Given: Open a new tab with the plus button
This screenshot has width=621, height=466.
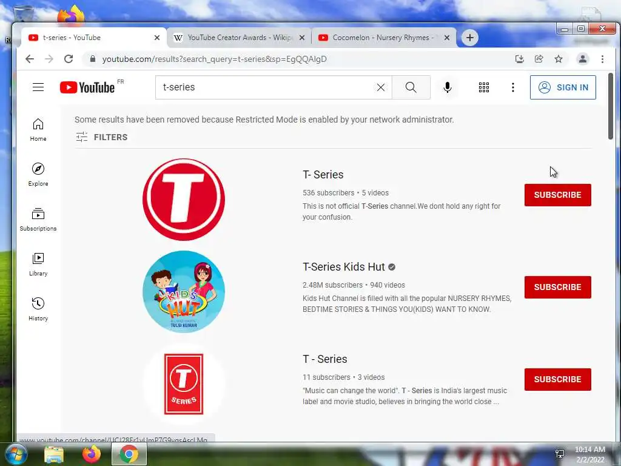Looking at the screenshot, I should coord(470,38).
